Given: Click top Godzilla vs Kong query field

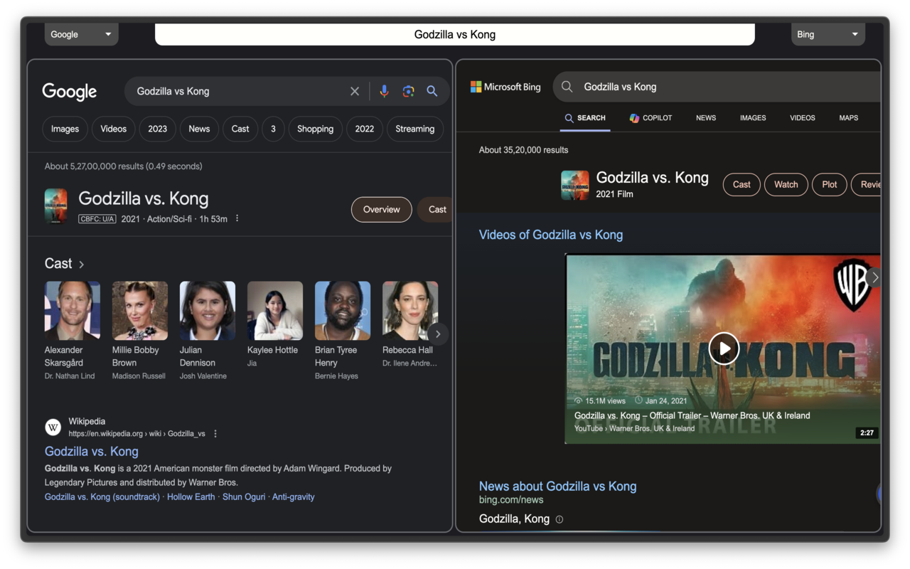Looking at the screenshot, I should click(x=455, y=34).
